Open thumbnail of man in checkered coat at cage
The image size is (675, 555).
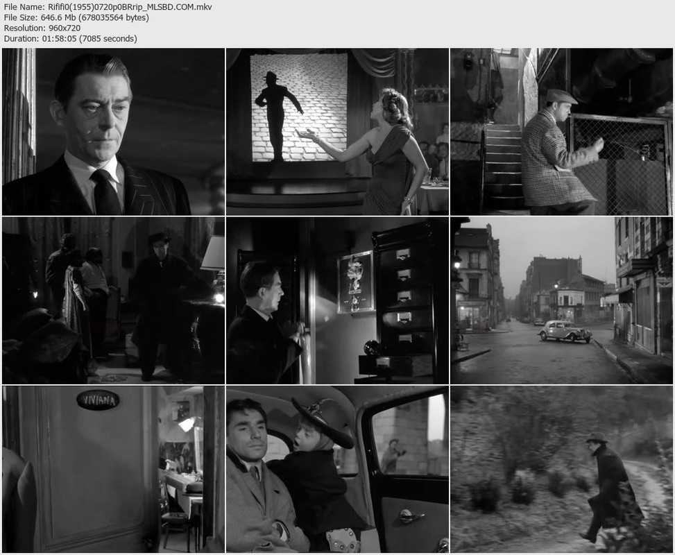click(561, 131)
